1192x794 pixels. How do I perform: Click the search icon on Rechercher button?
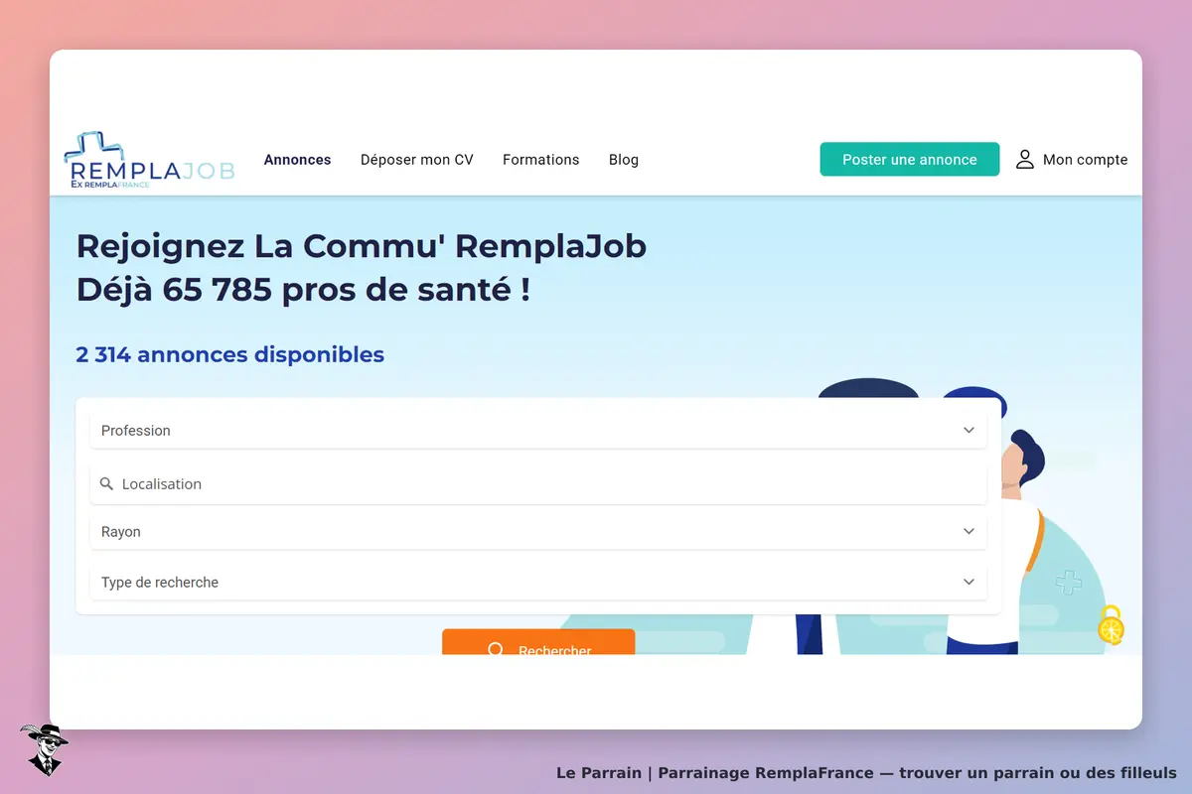[496, 650]
